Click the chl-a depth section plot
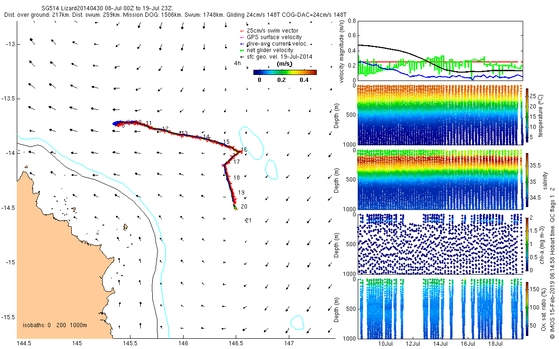This screenshot has height=349, width=559. [440, 243]
